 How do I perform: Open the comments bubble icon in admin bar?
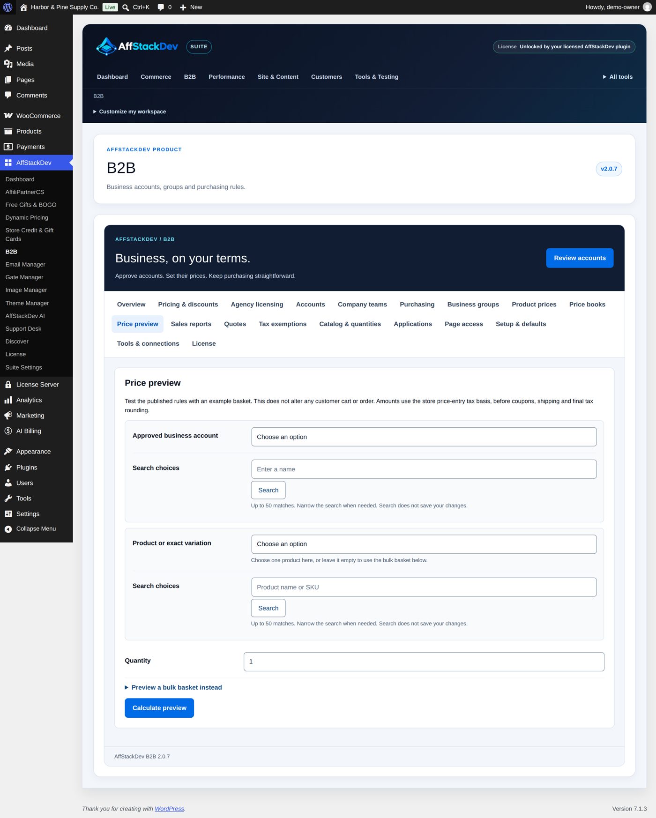(161, 7)
